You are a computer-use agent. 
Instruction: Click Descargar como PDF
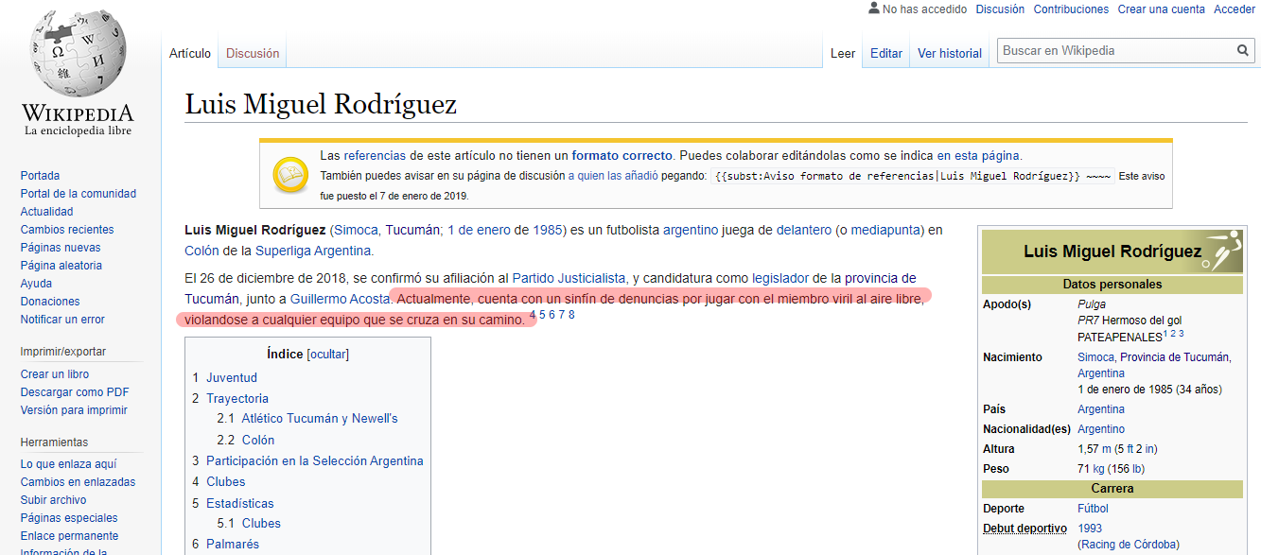tap(75, 392)
